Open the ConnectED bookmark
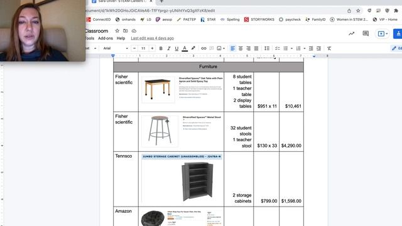Viewport: 402px width, 226px height. pyautogui.click(x=99, y=19)
